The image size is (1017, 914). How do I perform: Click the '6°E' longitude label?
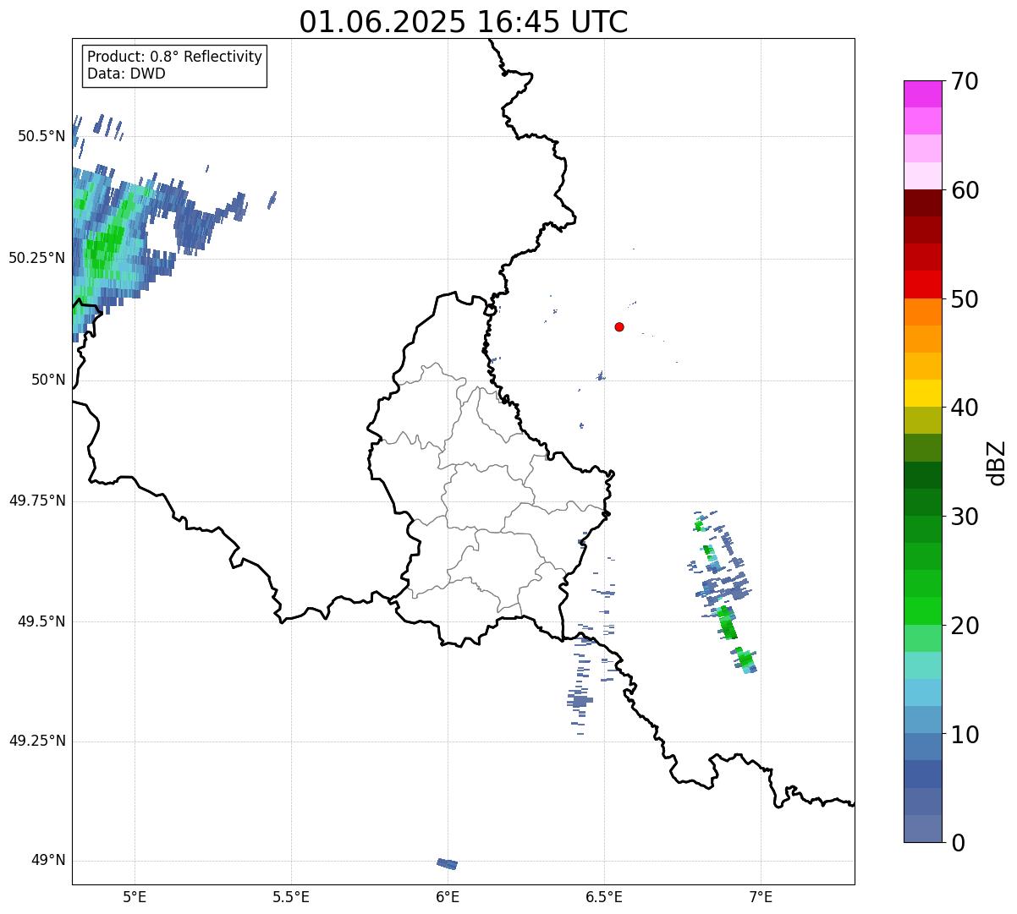coord(448,896)
